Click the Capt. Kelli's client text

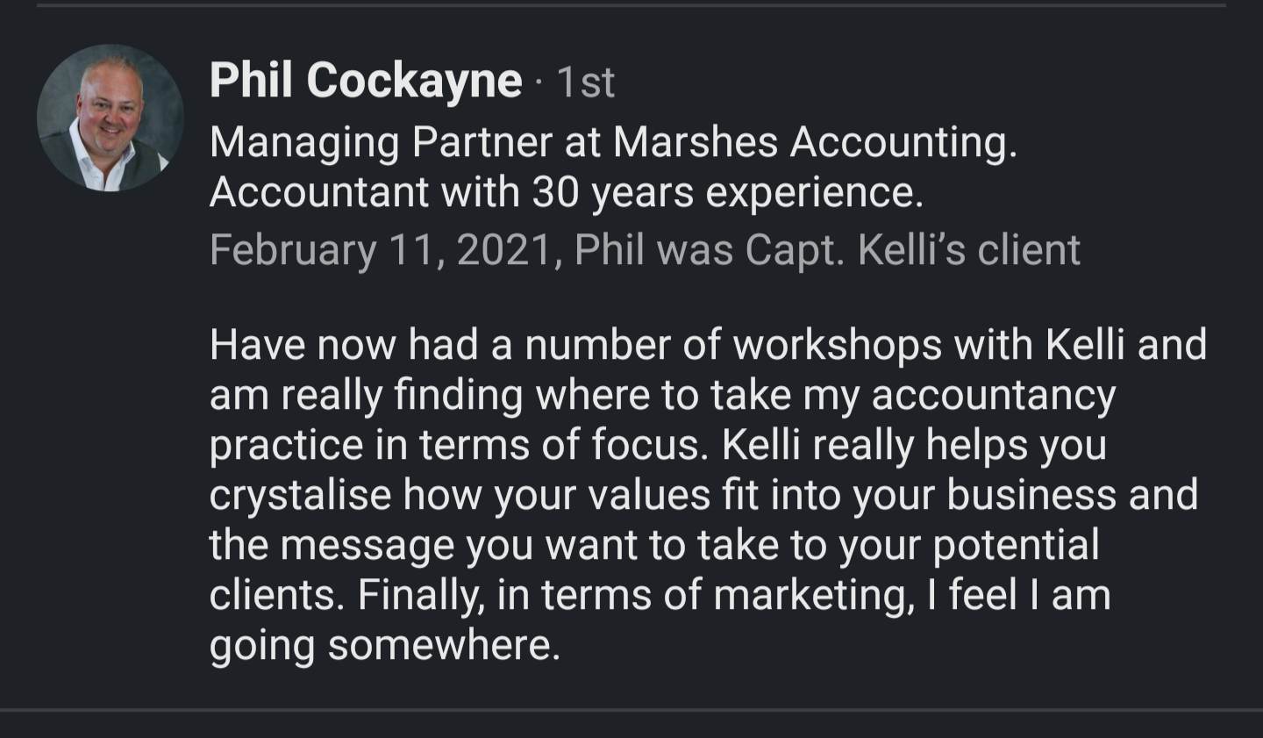coord(912,250)
